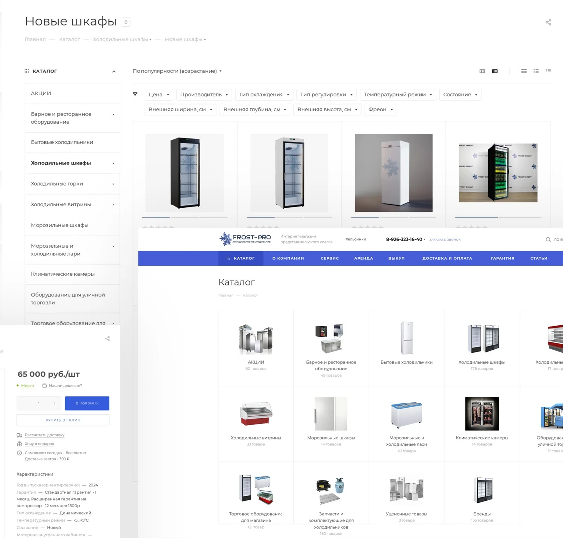The image size is (563, 538).
Task: Click the Хельсинки city selector
Action: [x=355, y=239]
